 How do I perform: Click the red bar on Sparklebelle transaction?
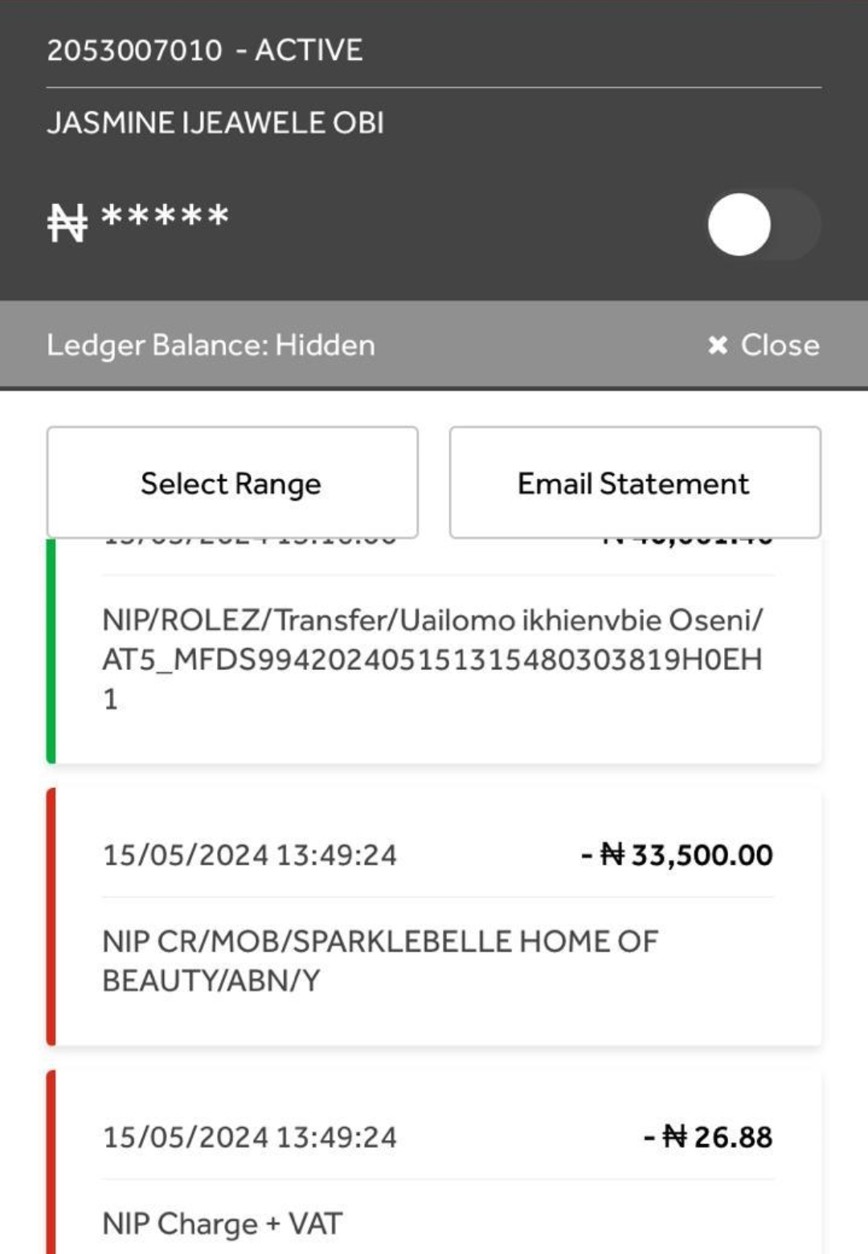[x=51, y=917]
